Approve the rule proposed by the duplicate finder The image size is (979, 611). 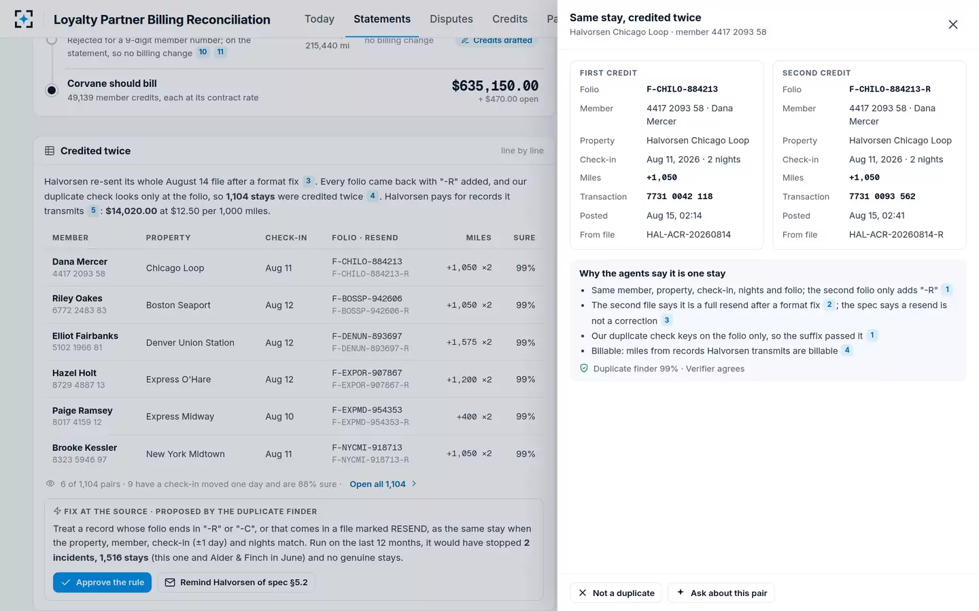[x=103, y=582]
